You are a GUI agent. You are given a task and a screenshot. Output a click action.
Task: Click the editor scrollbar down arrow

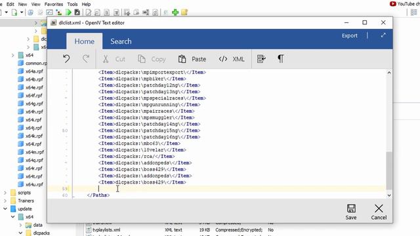click(x=389, y=195)
